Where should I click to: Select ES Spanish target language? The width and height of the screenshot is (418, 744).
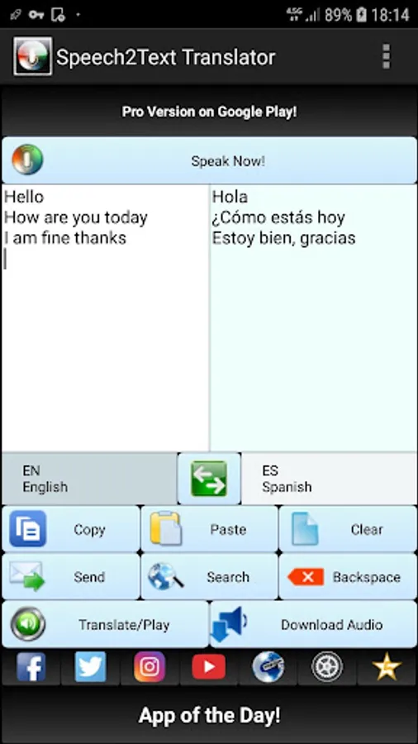pos(329,479)
